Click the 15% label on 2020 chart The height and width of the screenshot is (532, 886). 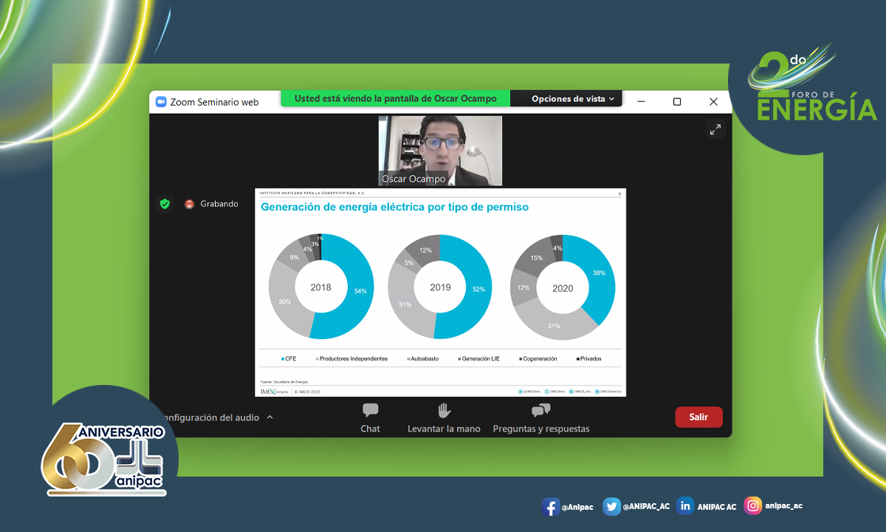click(x=536, y=258)
